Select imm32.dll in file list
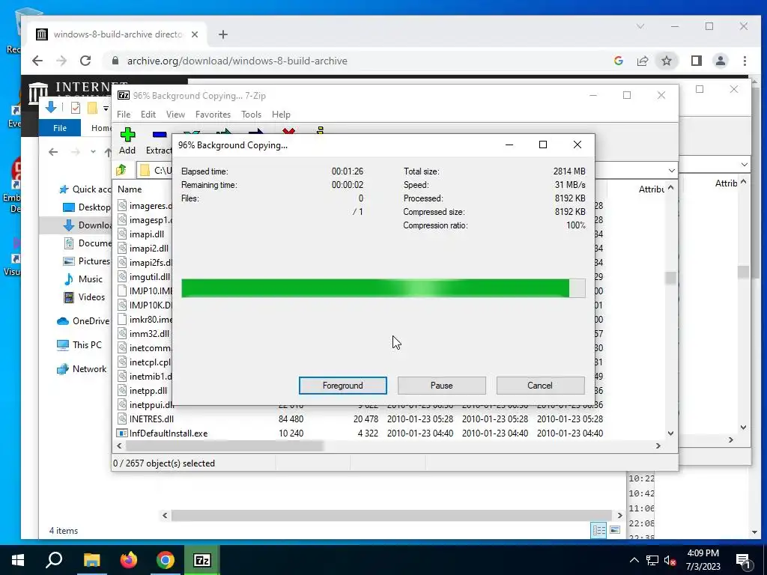The height and width of the screenshot is (575, 767). (149, 333)
